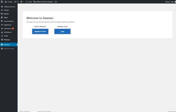
Task: Open Commentaires in the sidebar
Action: tap(9, 21)
